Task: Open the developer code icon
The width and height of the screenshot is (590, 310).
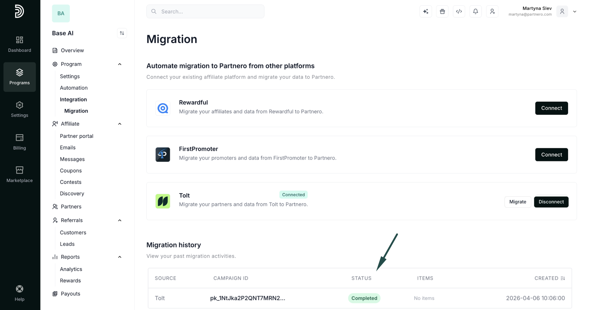Action: tap(459, 12)
